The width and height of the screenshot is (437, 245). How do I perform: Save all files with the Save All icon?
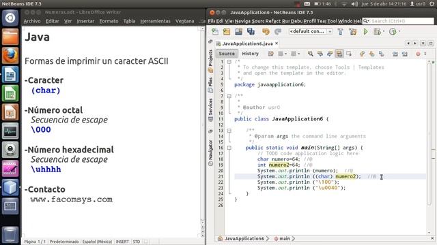pyautogui.click(x=251, y=31)
